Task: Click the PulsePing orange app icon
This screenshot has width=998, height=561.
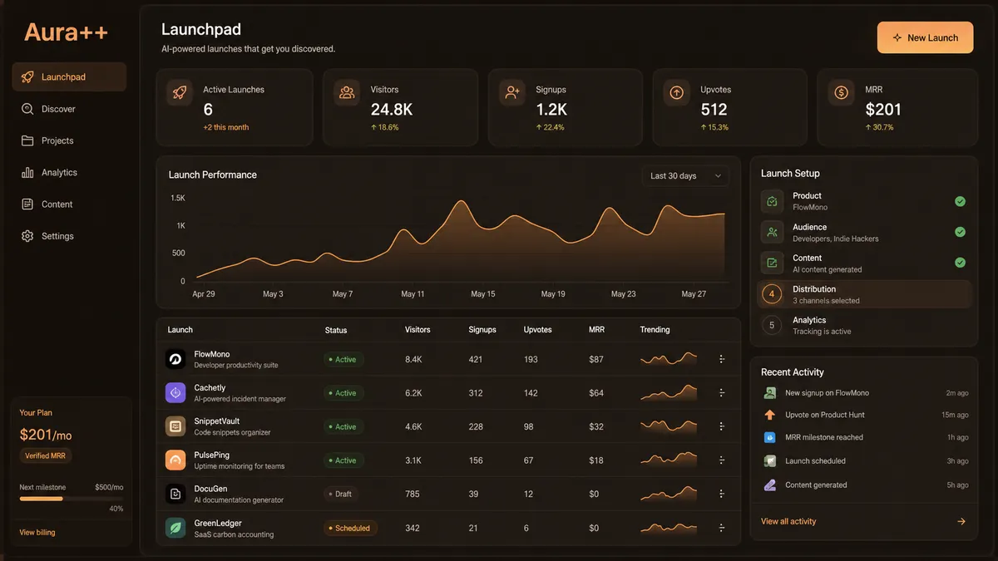Action: pyautogui.click(x=175, y=460)
